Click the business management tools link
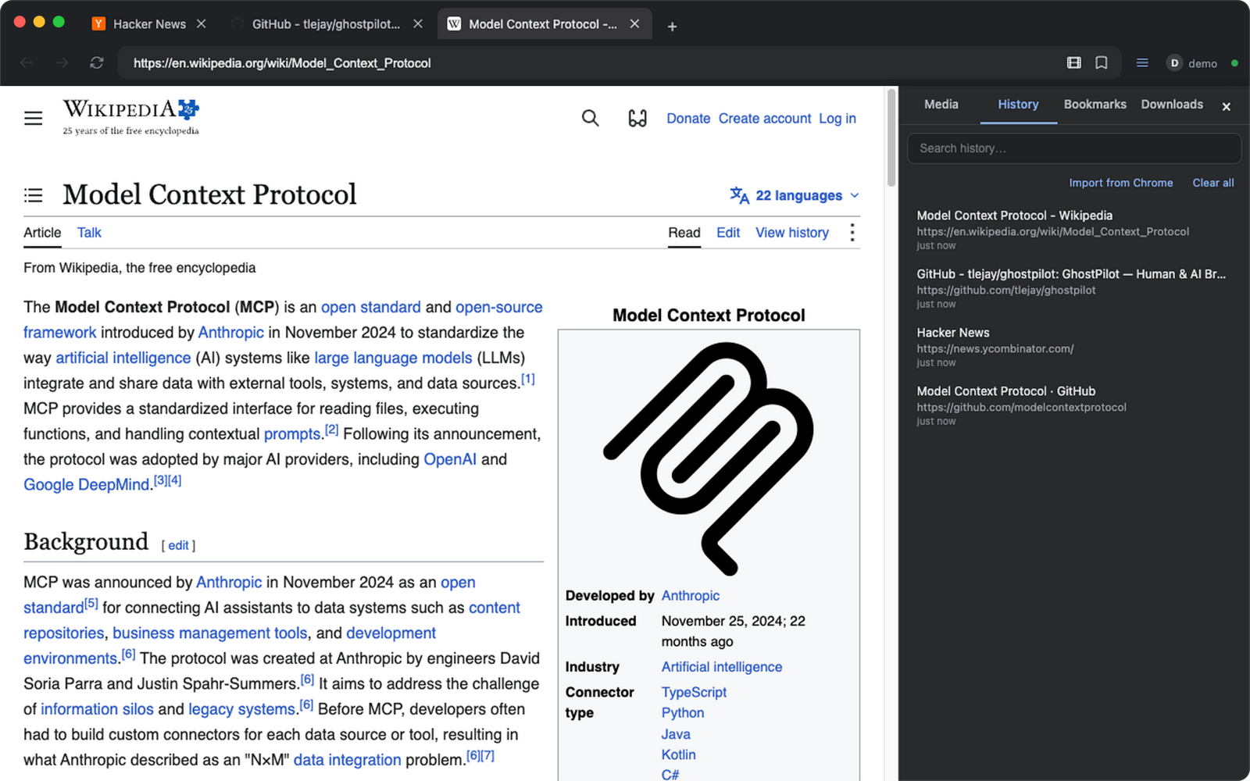1250x781 pixels. (210, 633)
